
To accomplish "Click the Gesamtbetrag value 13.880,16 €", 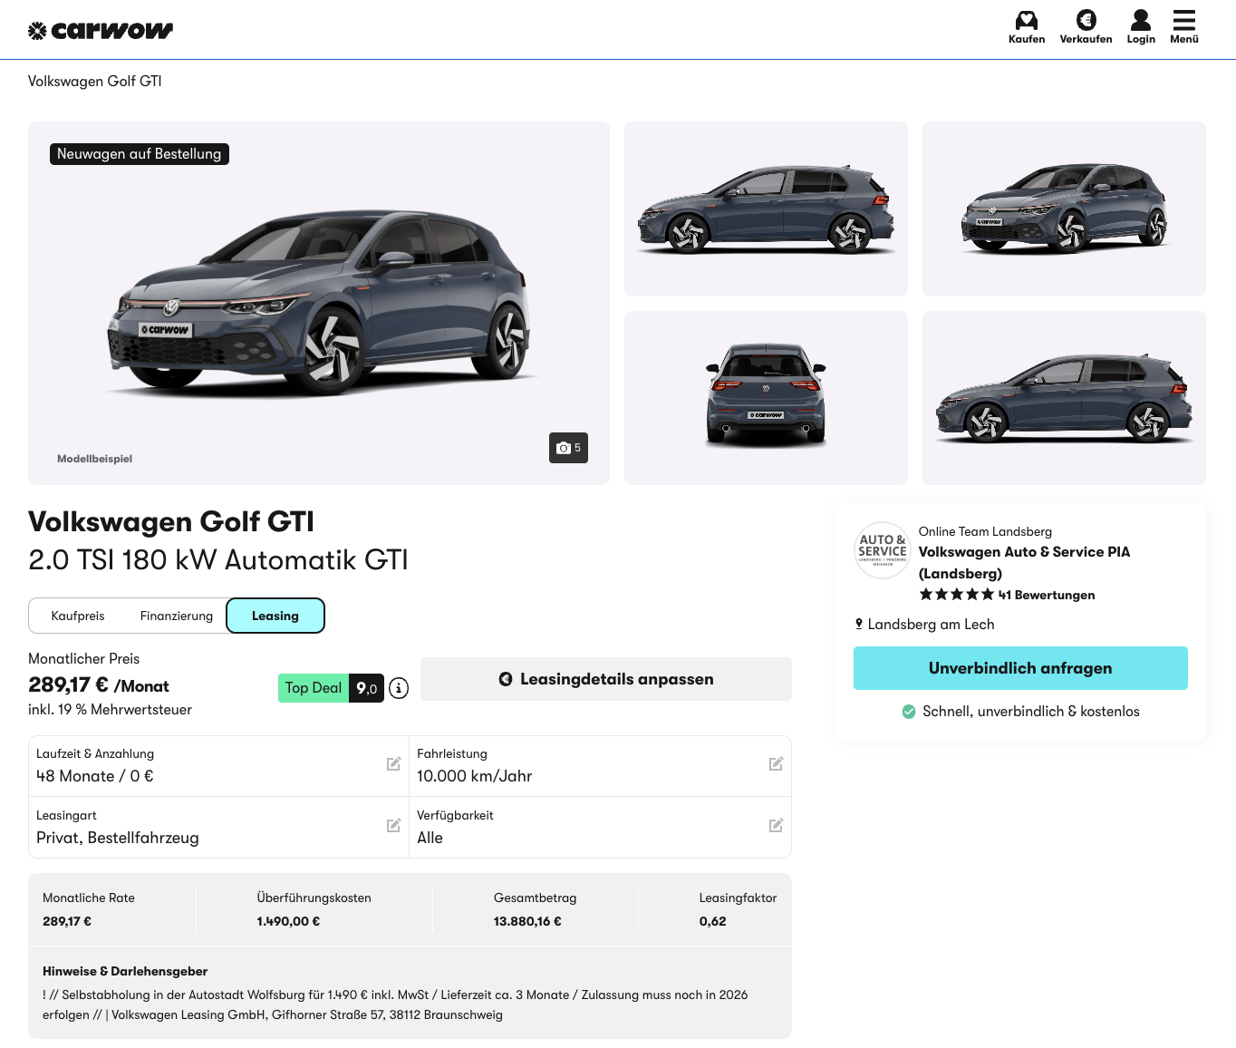I will [x=527, y=921].
